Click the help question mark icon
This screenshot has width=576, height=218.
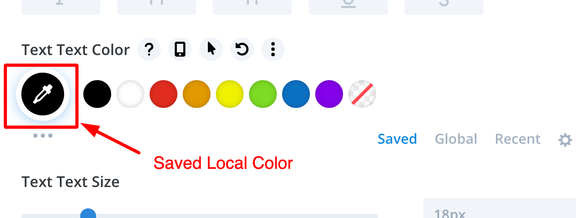(x=149, y=49)
